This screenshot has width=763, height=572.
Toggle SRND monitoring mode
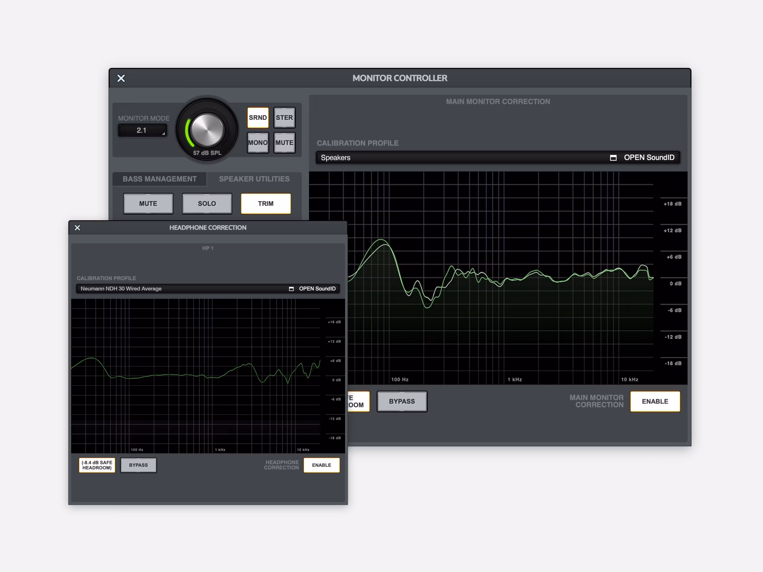[258, 117]
